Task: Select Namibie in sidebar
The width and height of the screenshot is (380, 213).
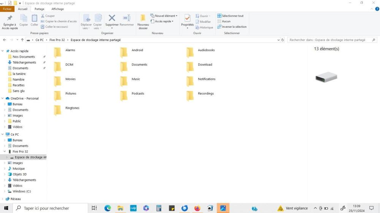Action: click(x=18, y=80)
